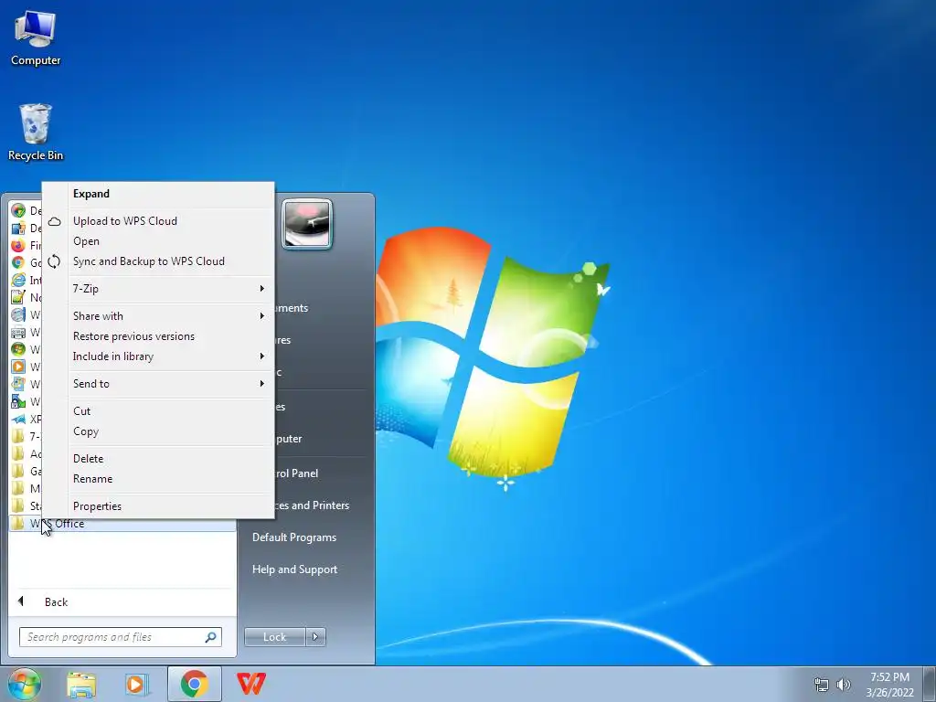Launch Google Chrome from the programs list
The image size is (936, 702).
pos(18,262)
